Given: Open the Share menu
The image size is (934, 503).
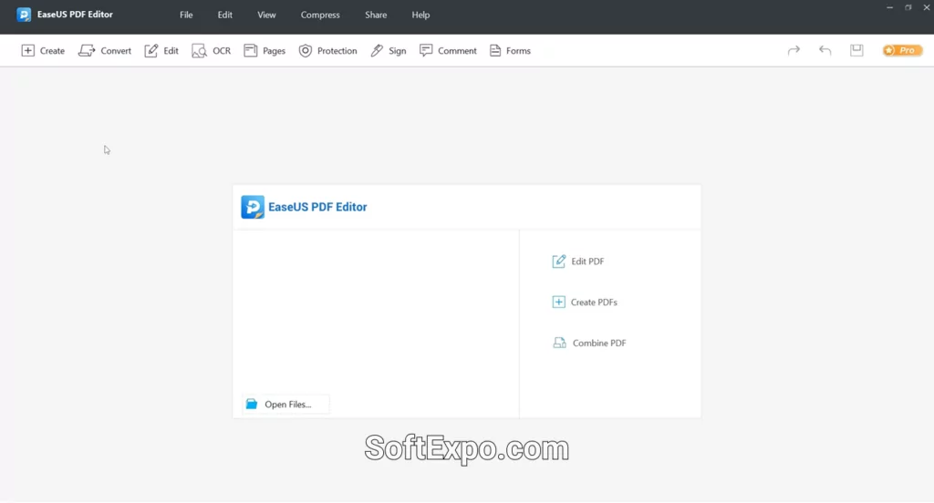Looking at the screenshot, I should coord(376,15).
